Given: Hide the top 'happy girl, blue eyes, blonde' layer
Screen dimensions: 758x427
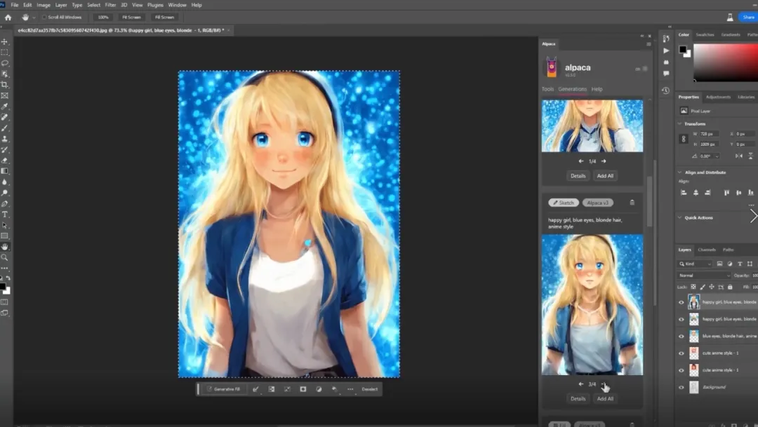Looking at the screenshot, I should pos(681,302).
